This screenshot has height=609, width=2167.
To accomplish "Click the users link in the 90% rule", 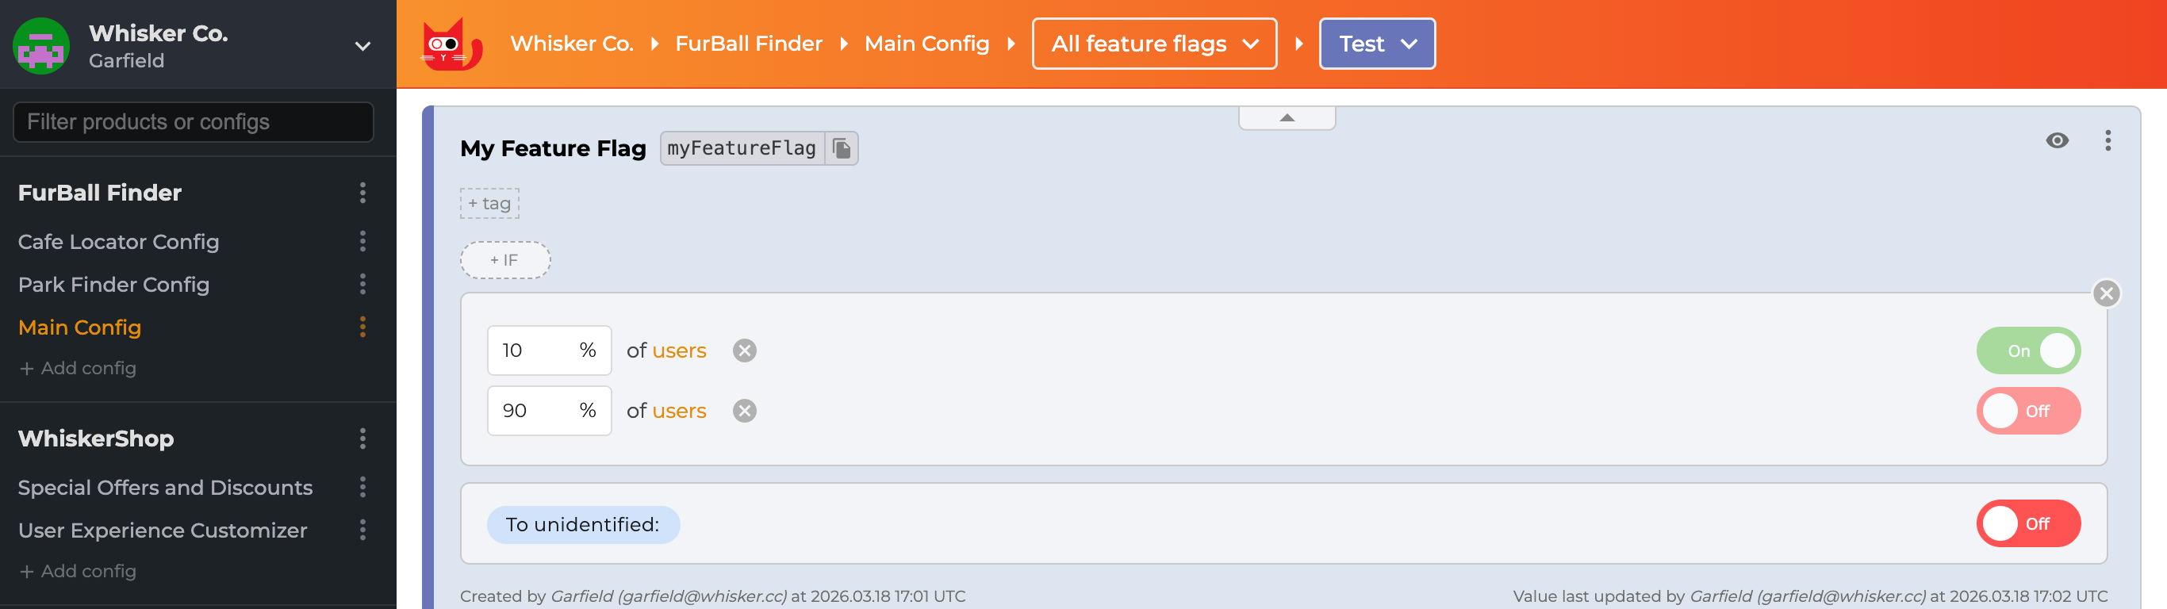I will 679,411.
